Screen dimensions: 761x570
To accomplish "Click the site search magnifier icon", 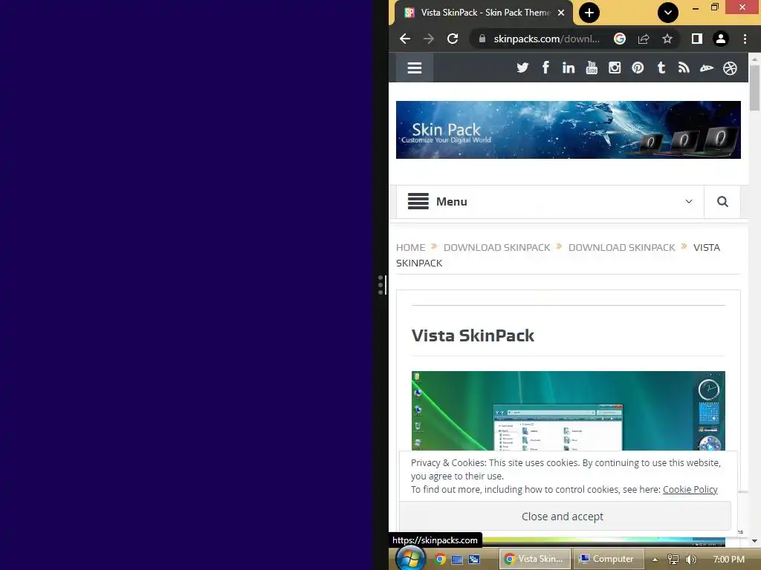I will [x=722, y=202].
